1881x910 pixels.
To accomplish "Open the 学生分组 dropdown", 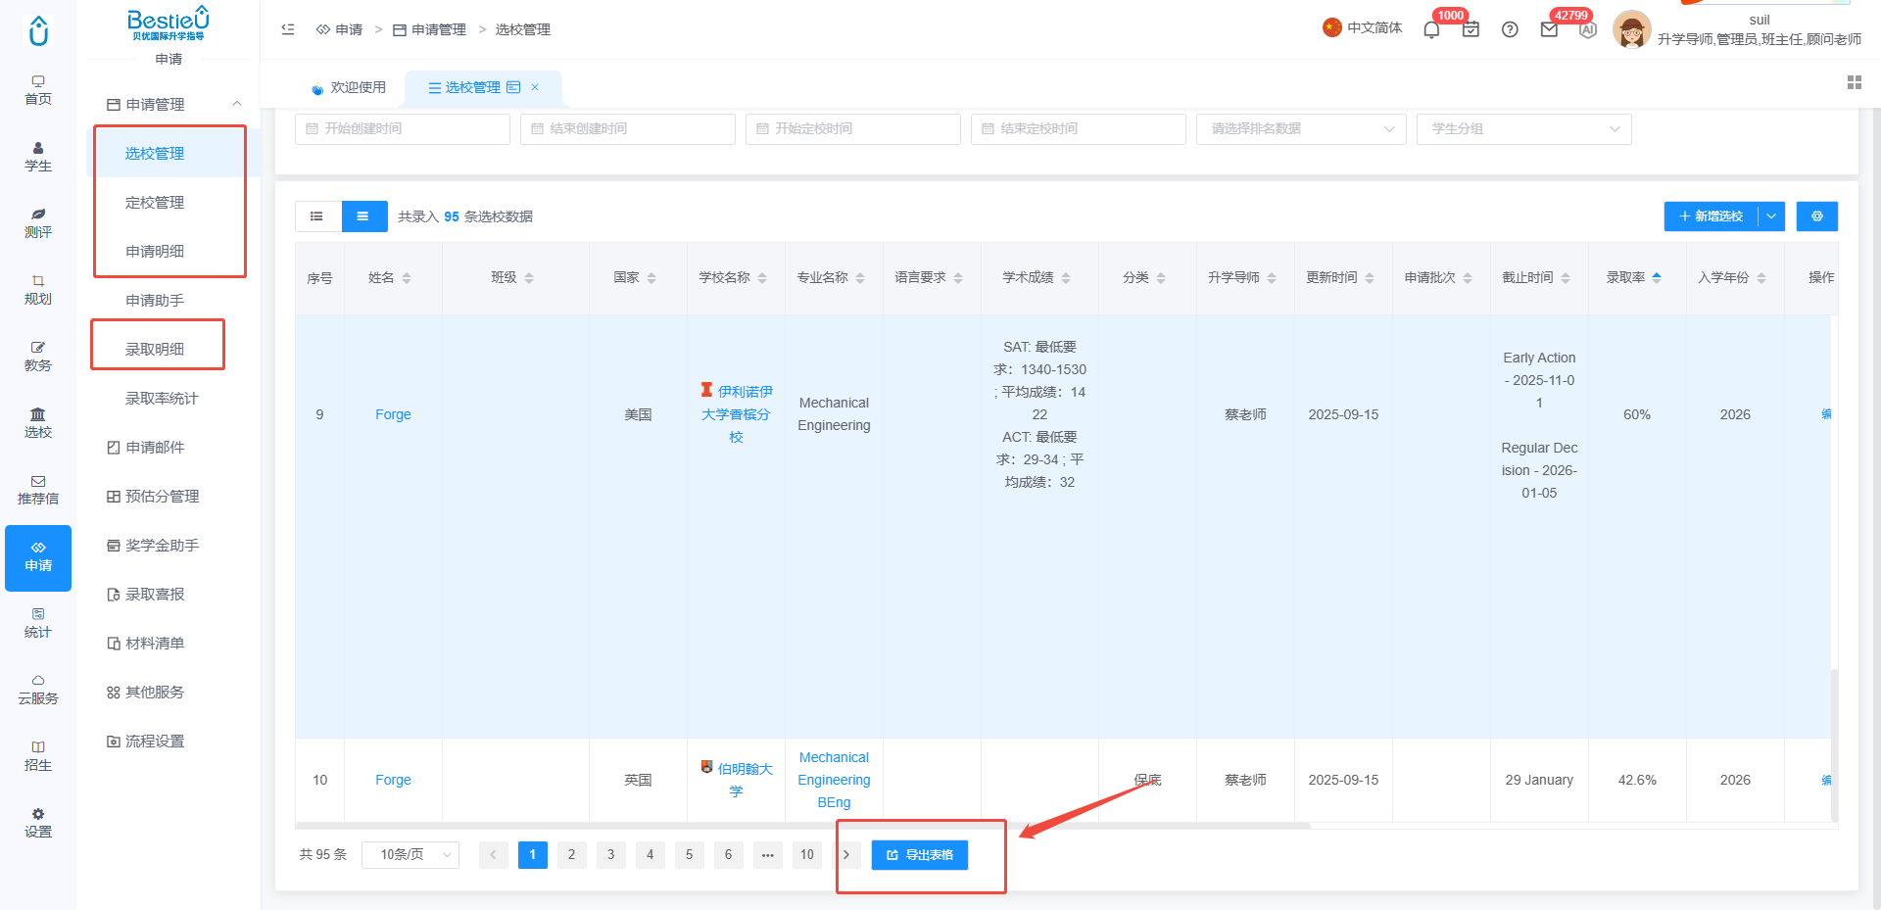I will (1523, 128).
